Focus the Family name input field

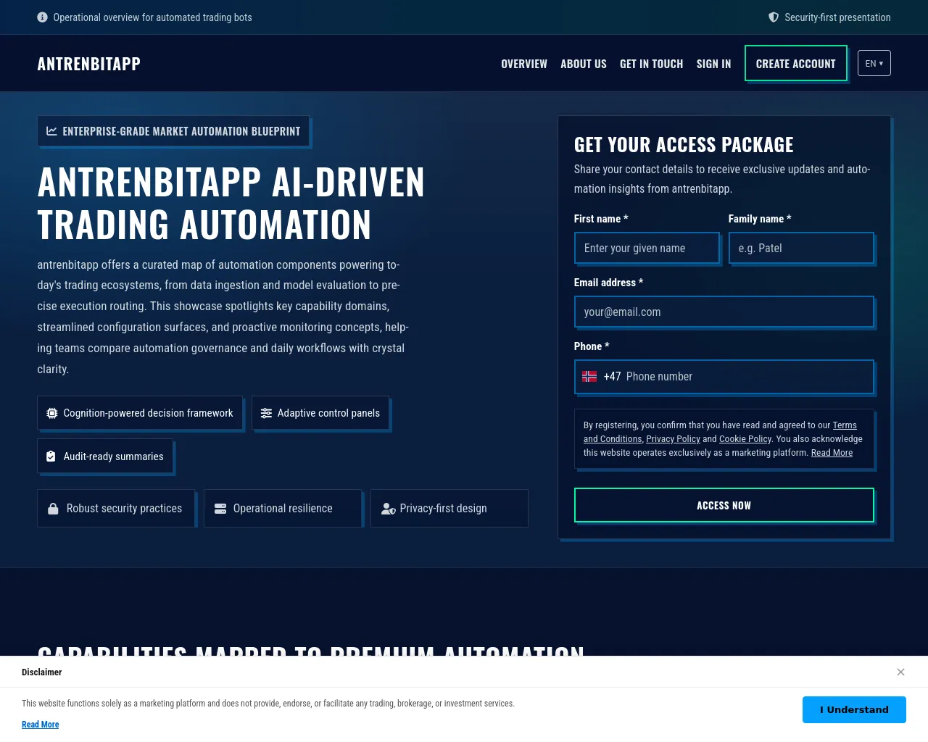tap(801, 248)
